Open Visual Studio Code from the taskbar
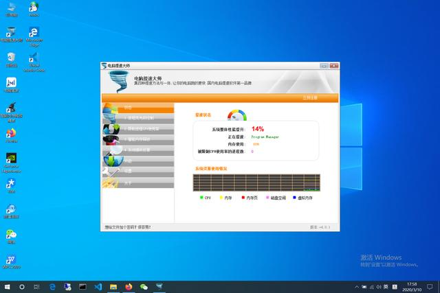The image size is (440, 293). [x=98, y=287]
